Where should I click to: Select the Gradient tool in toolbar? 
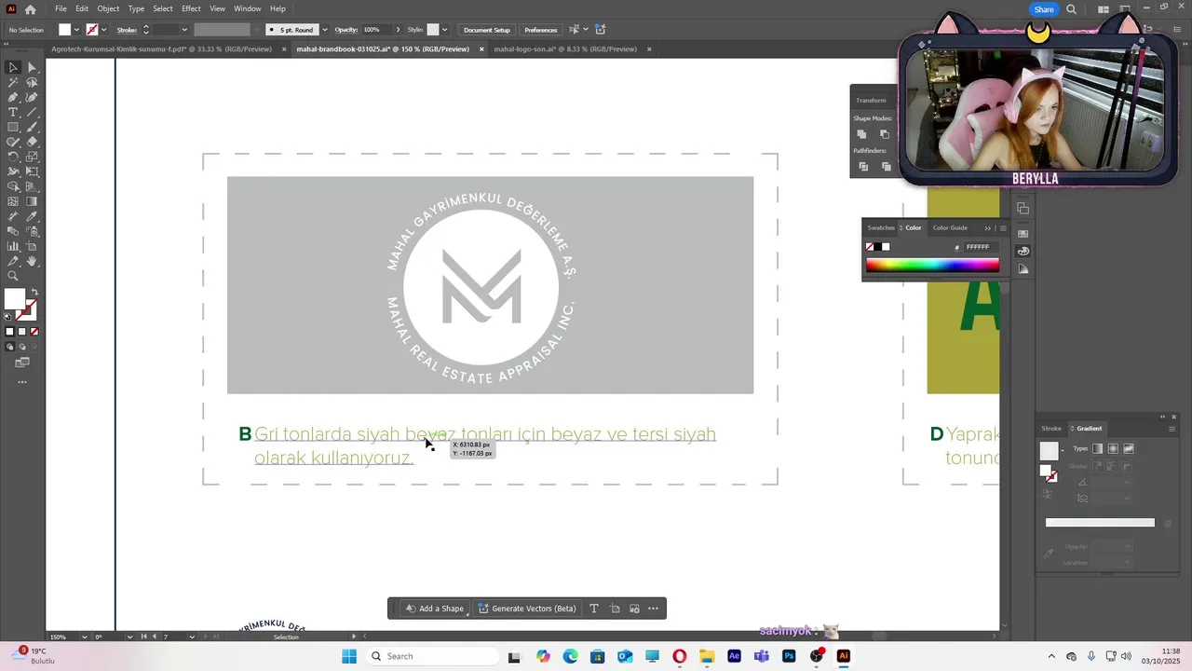coord(32,201)
